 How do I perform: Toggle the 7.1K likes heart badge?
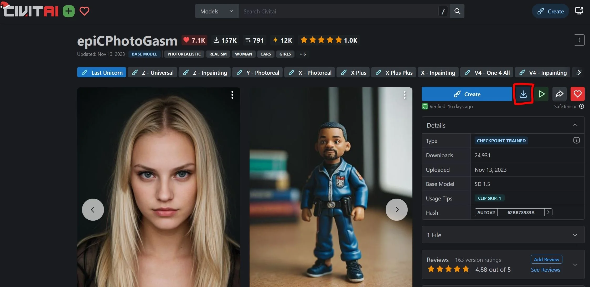tap(194, 40)
